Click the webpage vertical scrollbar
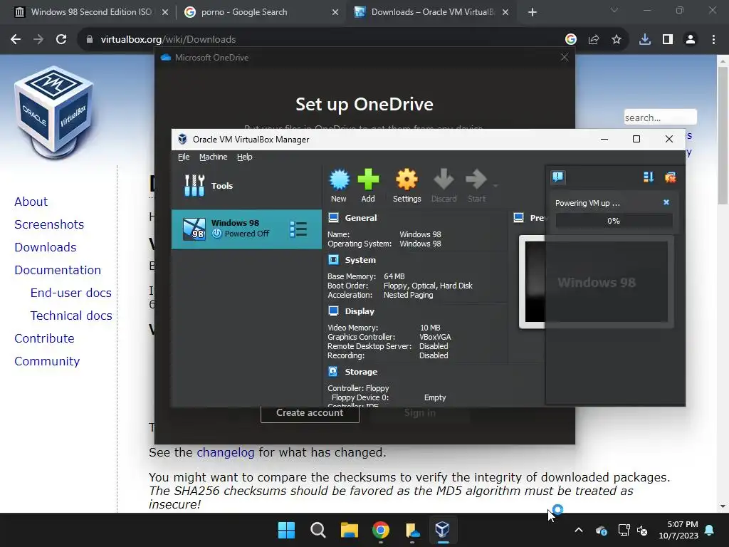Screen dimensions: 729x547 723,135
